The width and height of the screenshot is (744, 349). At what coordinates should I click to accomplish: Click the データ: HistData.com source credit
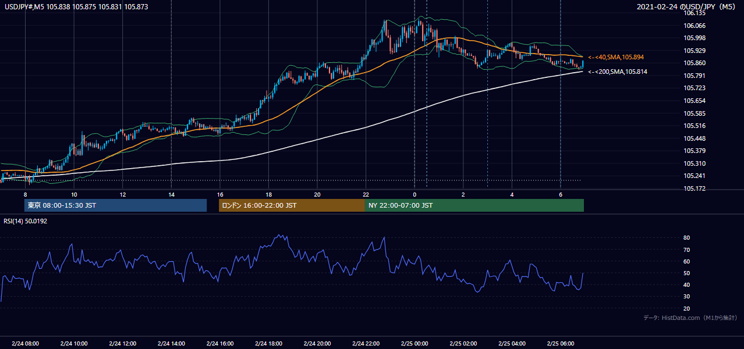[x=690, y=318]
